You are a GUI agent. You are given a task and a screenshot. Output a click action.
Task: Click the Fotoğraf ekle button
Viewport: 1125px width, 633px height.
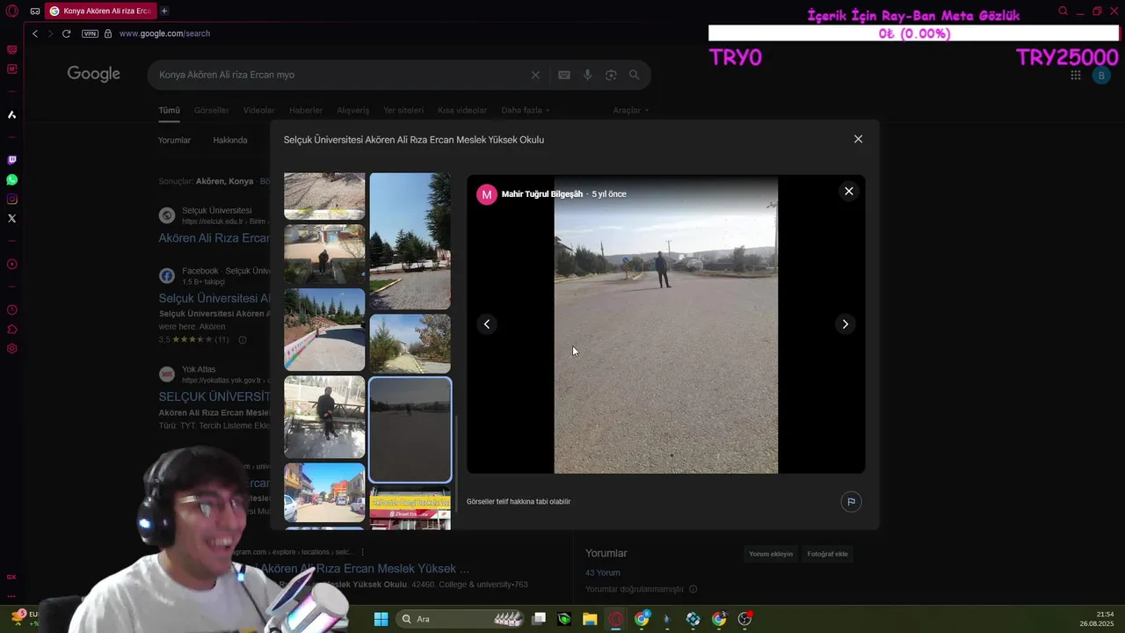coord(828,554)
